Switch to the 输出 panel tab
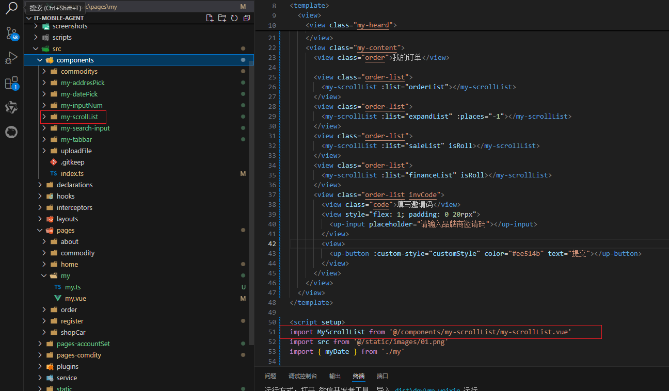 coord(335,376)
